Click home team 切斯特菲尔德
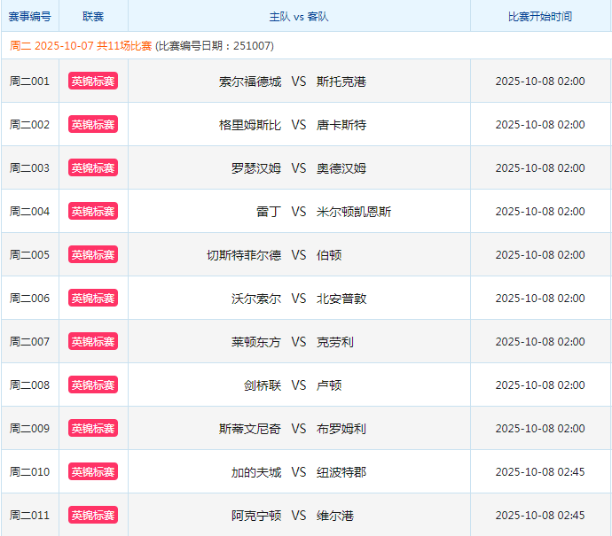The height and width of the screenshot is (536, 612). point(244,255)
